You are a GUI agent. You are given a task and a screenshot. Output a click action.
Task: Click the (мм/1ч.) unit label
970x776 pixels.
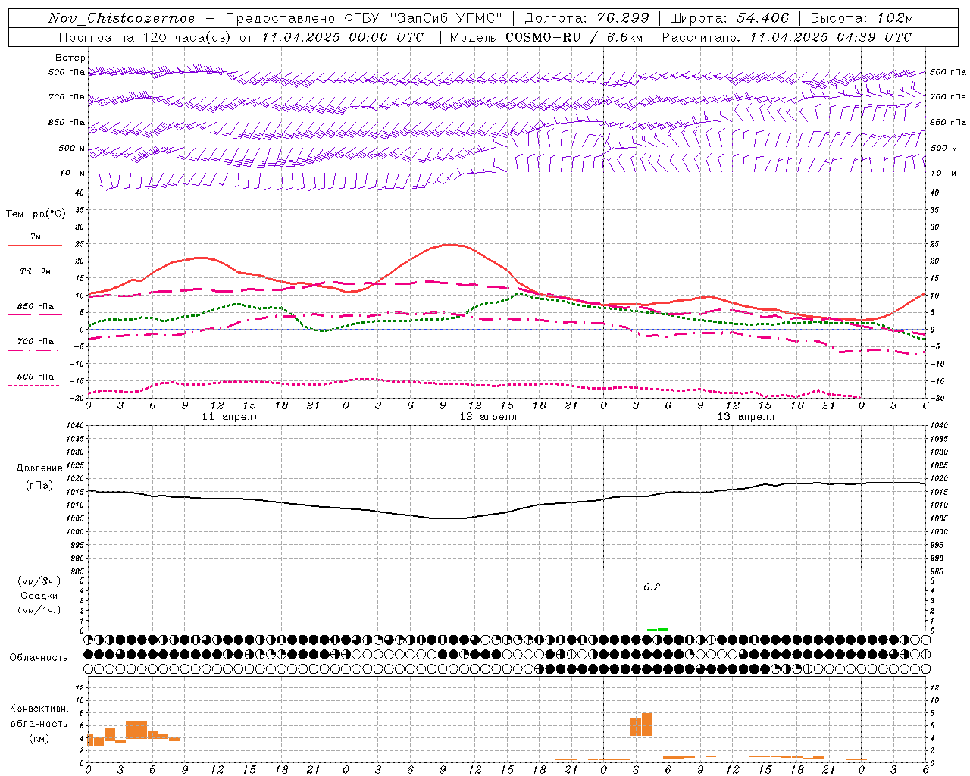tap(39, 610)
